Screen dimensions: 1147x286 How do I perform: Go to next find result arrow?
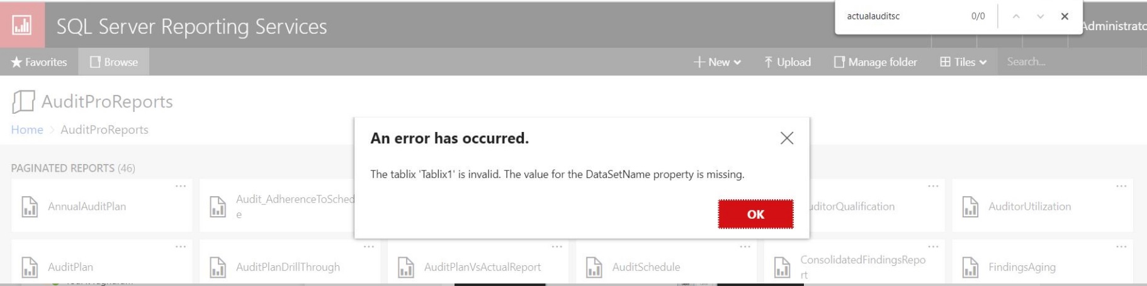click(1041, 16)
